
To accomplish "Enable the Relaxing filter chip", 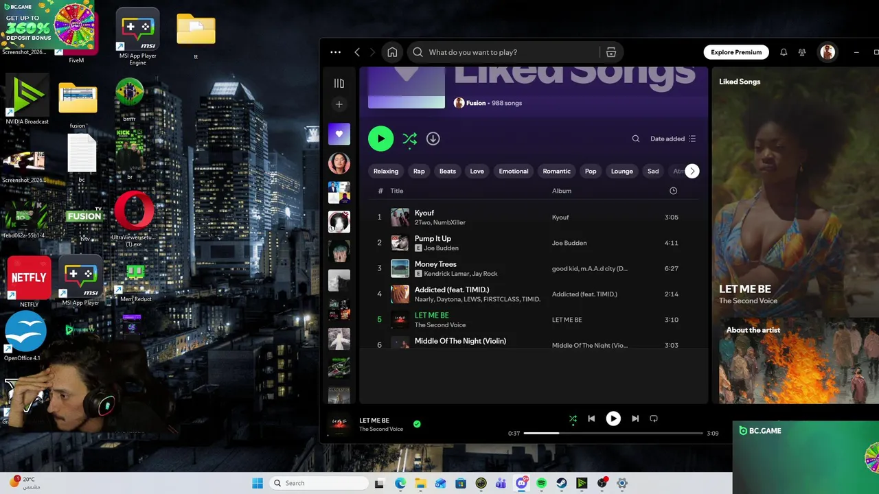I will 386,171.
